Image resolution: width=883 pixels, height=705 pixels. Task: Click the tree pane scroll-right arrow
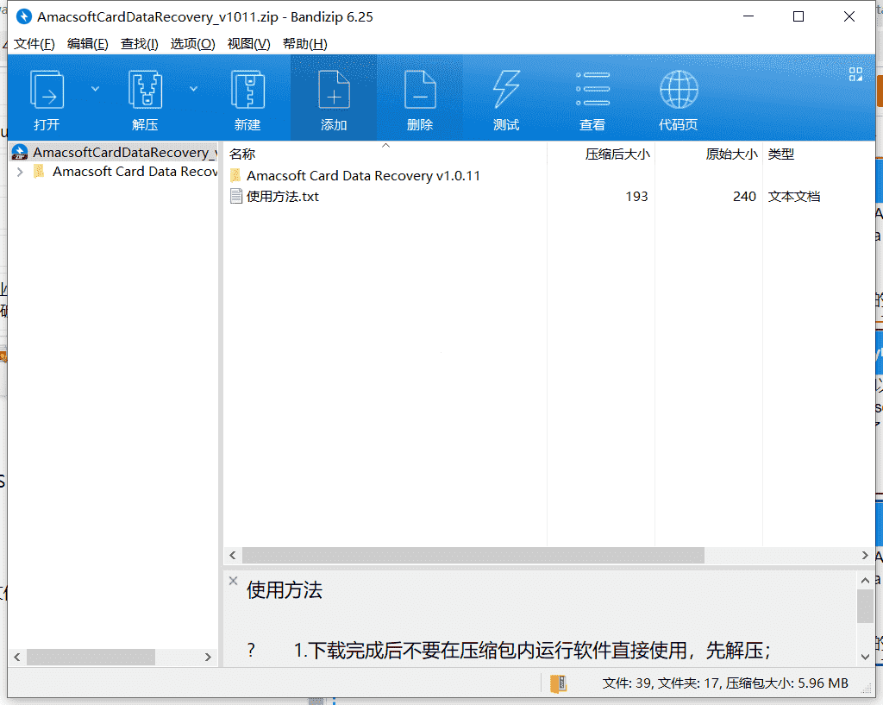(208, 657)
